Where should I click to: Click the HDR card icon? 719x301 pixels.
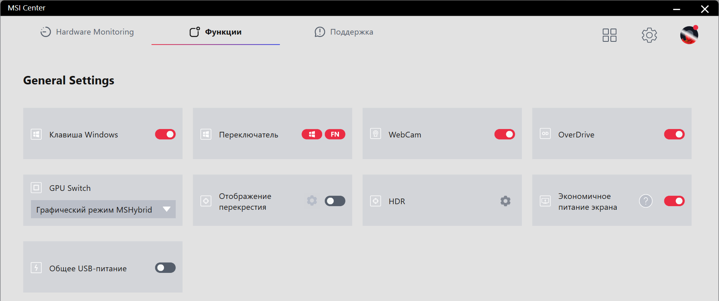[x=376, y=201]
